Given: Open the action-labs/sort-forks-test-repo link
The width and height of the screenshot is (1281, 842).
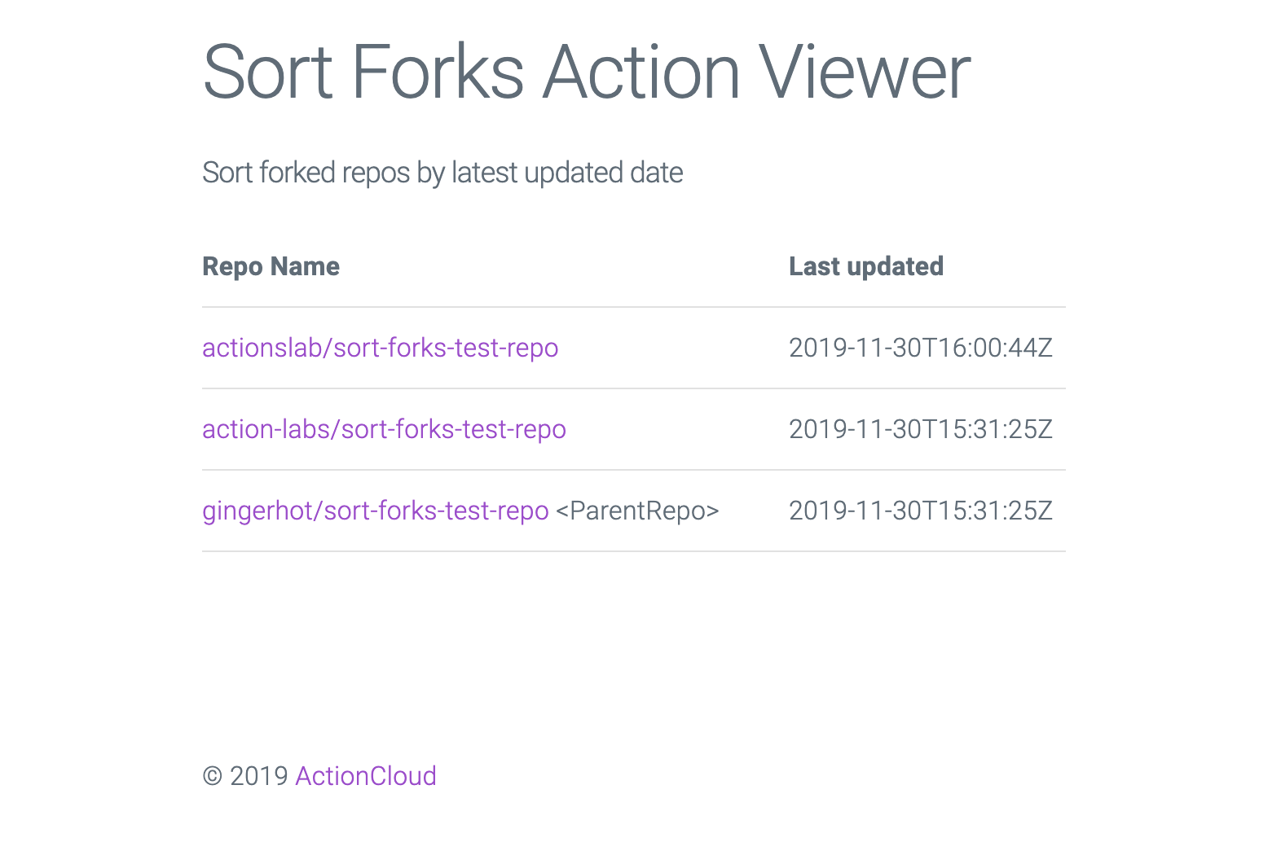Looking at the screenshot, I should [x=384, y=429].
